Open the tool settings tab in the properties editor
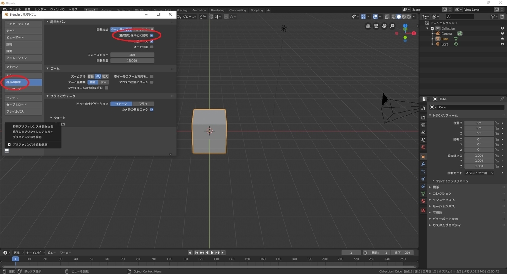The image size is (507, 274). [x=423, y=108]
